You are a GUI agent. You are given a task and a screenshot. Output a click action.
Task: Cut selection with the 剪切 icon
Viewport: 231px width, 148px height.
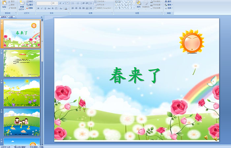12,1
